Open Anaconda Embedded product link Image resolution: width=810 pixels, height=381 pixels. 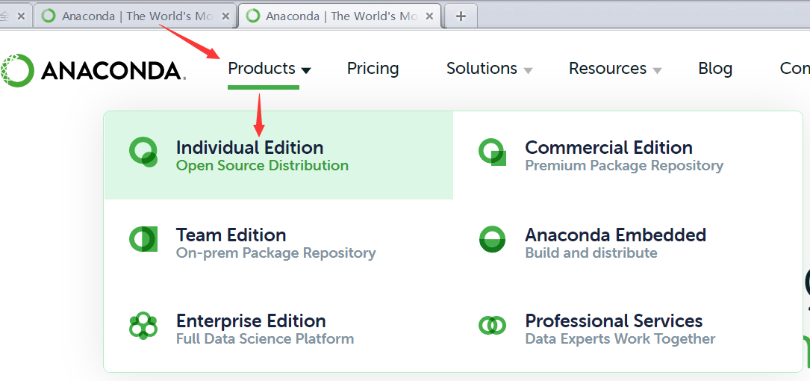click(x=616, y=235)
